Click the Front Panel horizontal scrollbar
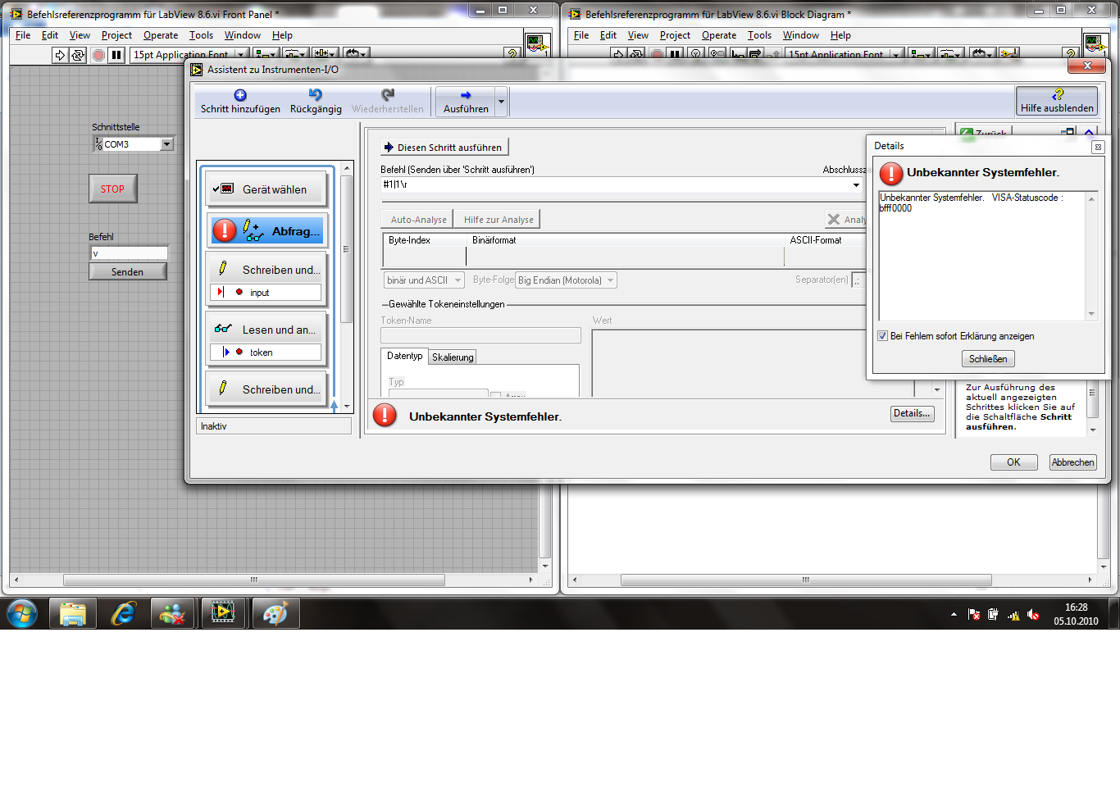Screen dimensions: 1120x787 tap(254, 580)
